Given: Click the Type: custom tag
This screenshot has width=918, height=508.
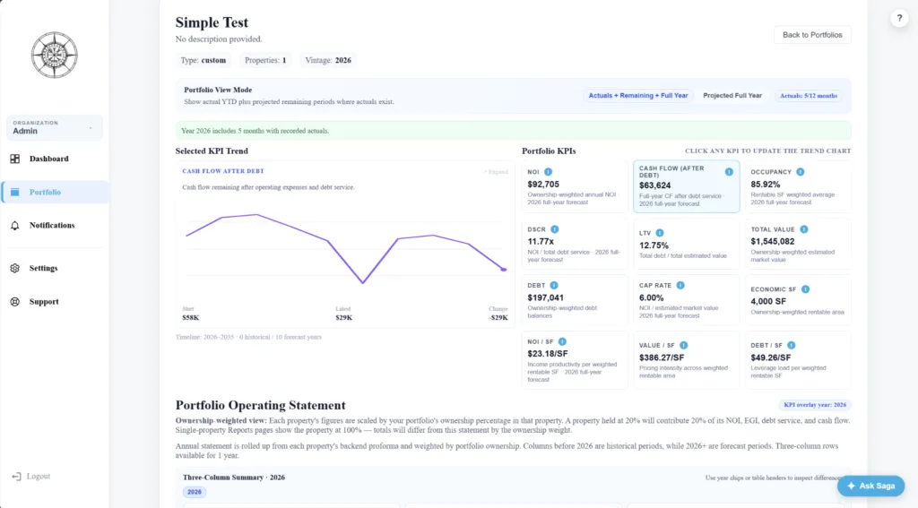Looking at the screenshot, I should [204, 60].
